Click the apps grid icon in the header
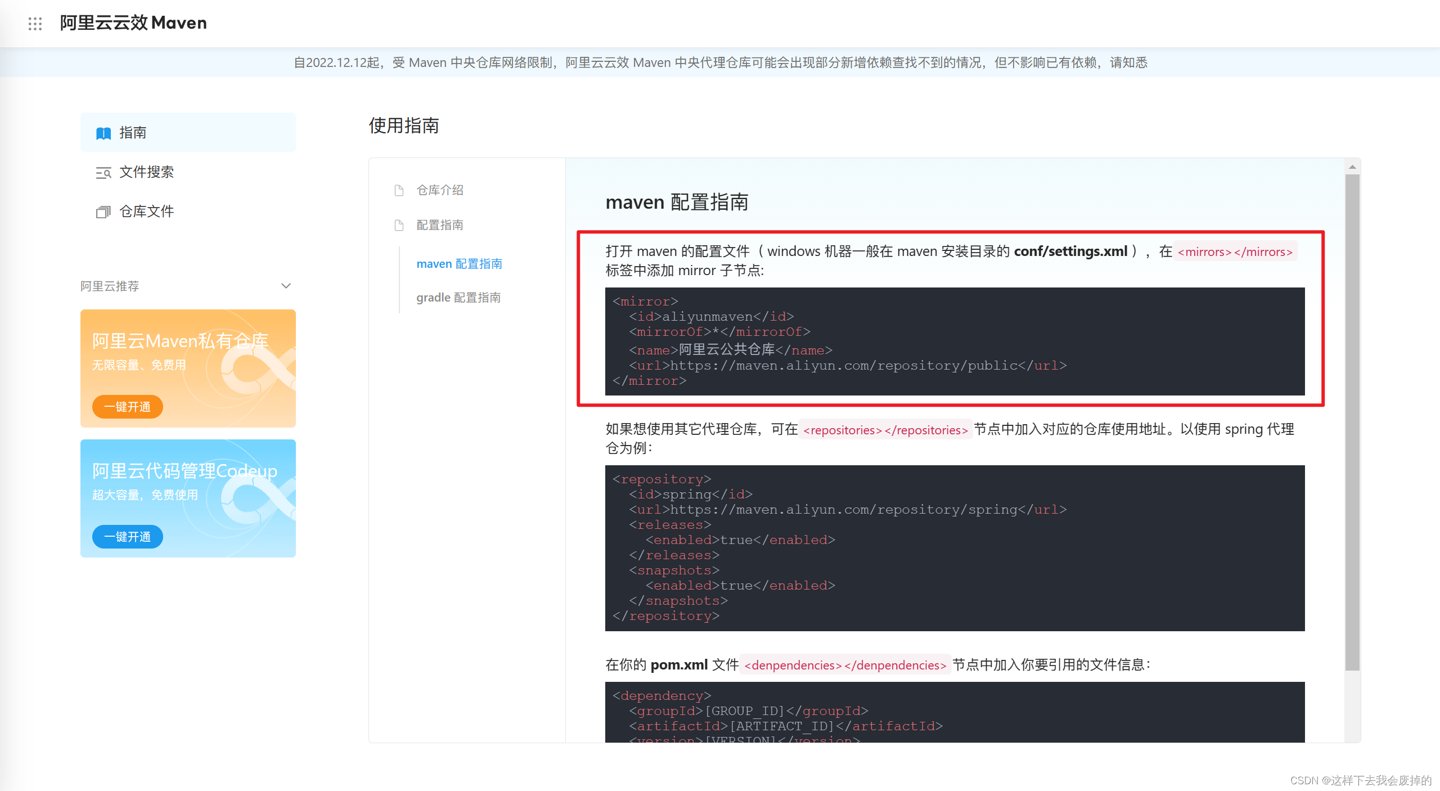The image size is (1440, 791). (x=35, y=23)
